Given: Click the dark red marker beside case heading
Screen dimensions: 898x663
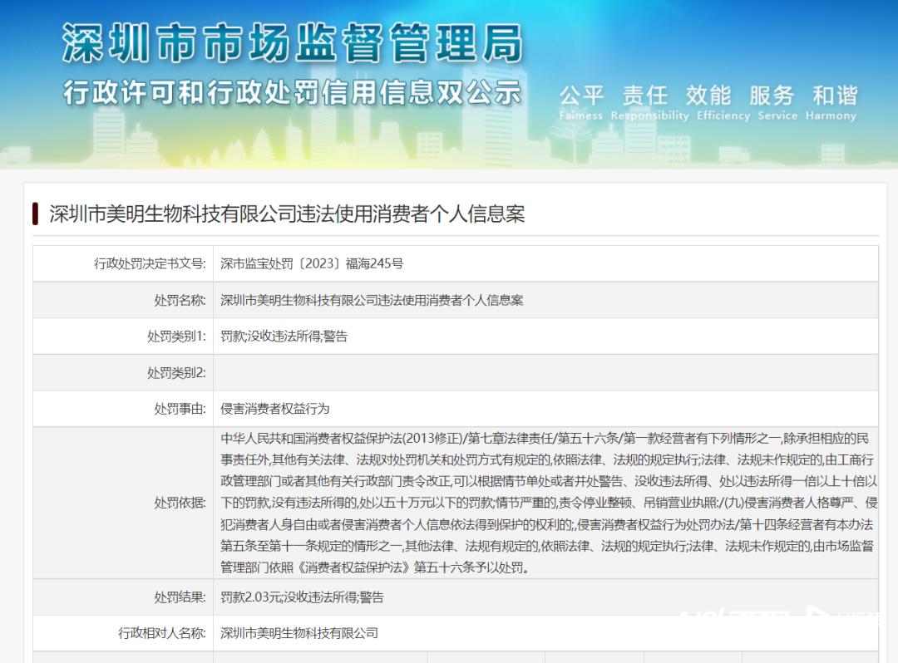Looking at the screenshot, I should [x=36, y=214].
